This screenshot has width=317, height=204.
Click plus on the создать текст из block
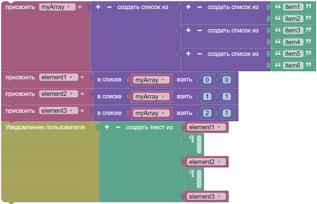pos(107,127)
